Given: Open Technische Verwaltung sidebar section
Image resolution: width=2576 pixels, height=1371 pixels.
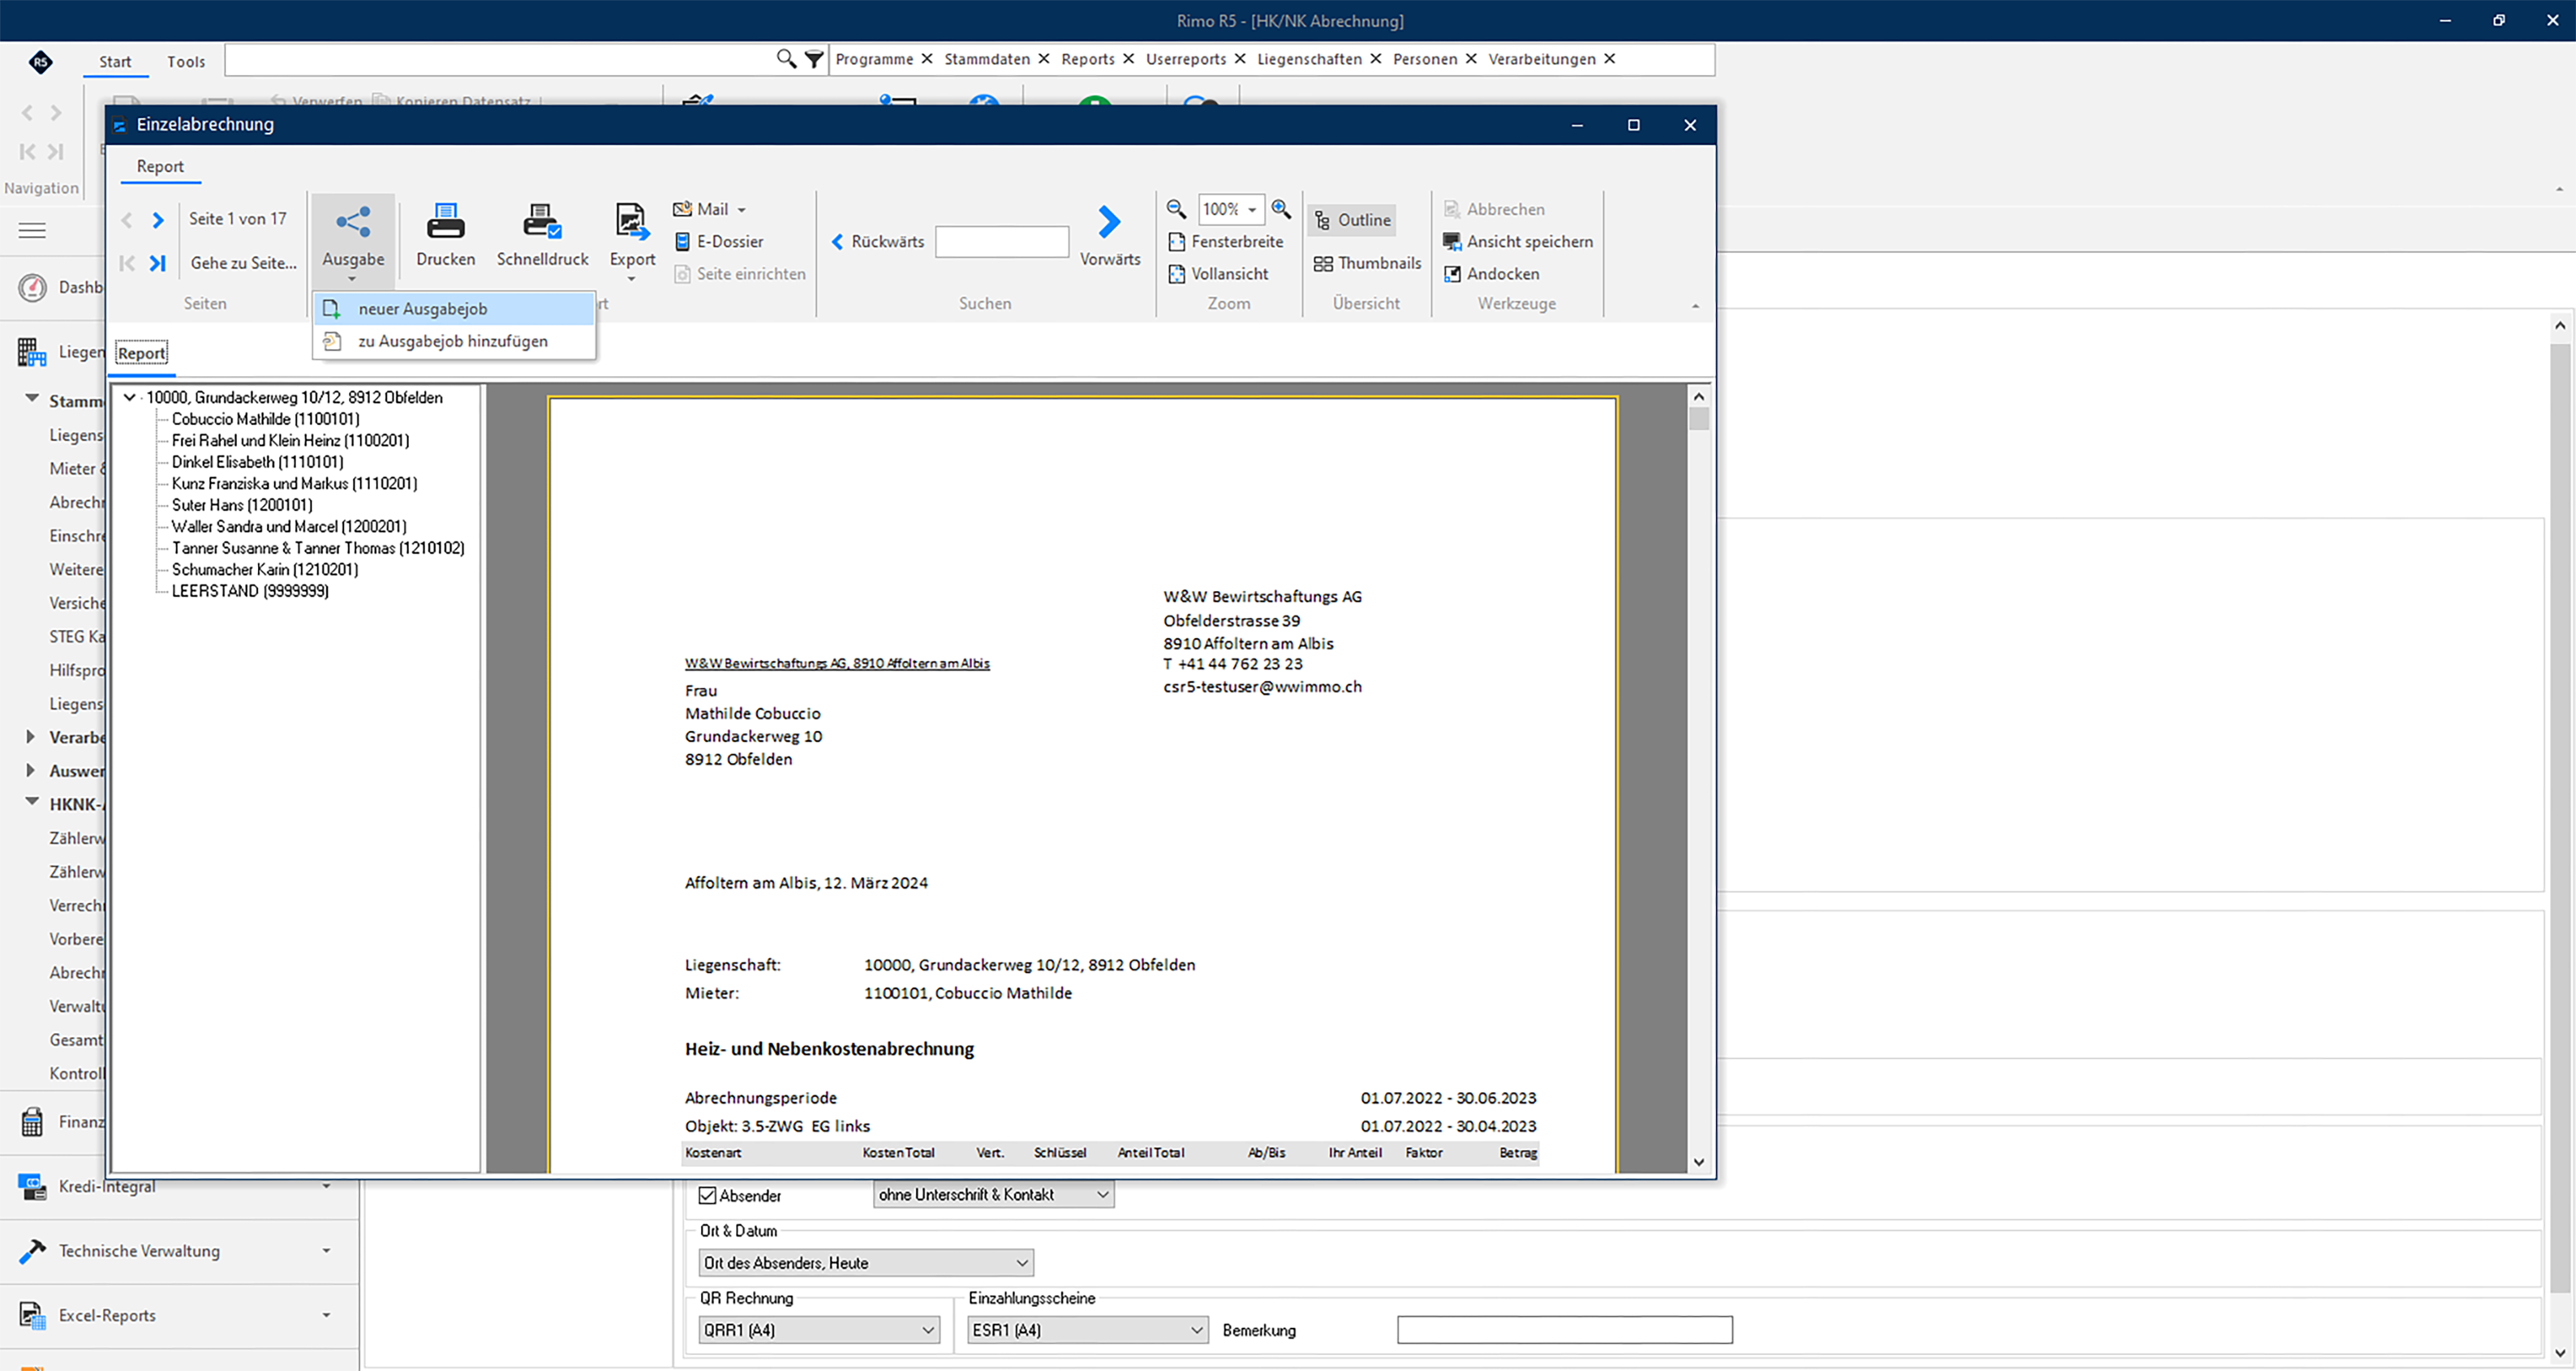Looking at the screenshot, I should tap(179, 1251).
